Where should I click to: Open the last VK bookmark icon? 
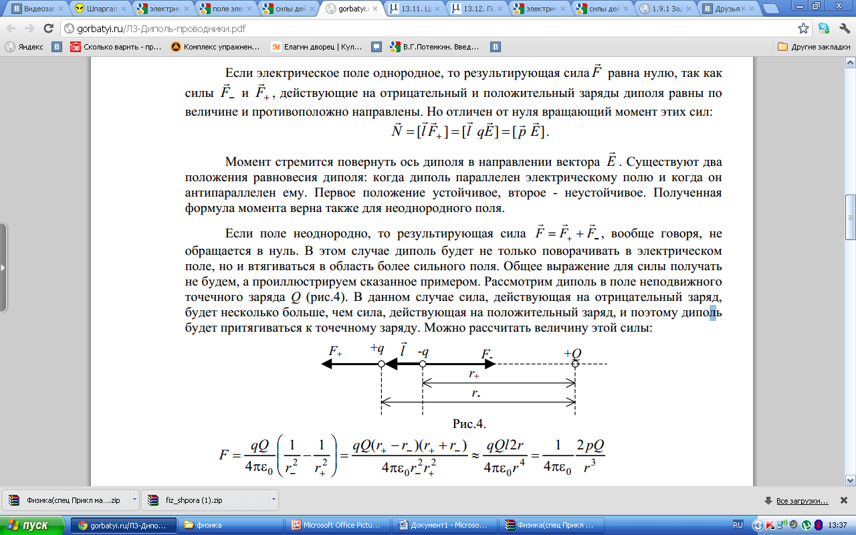point(496,47)
